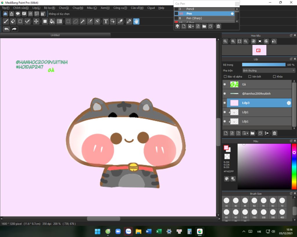Select the transparent color swatch

(227, 157)
